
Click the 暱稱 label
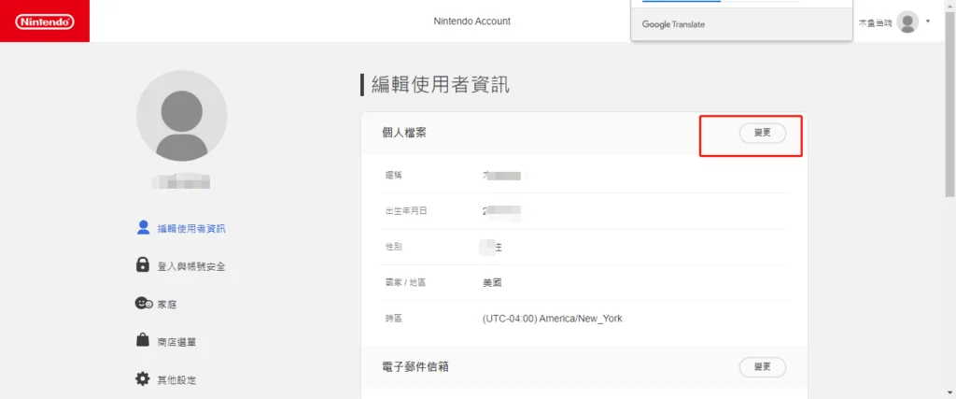pos(393,176)
